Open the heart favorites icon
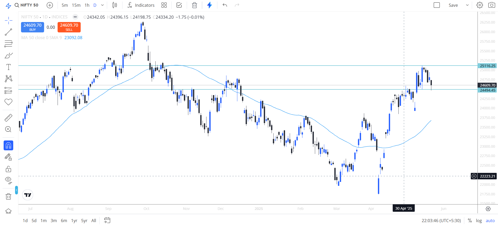Image resolution: width=498 pixels, height=226 pixels. tap(8, 102)
